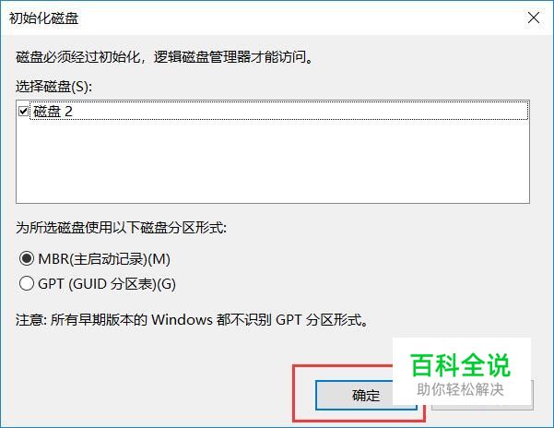This screenshot has width=554, height=428.
Task: Select the 磁盘 2 list entry text
Action: 53,112
